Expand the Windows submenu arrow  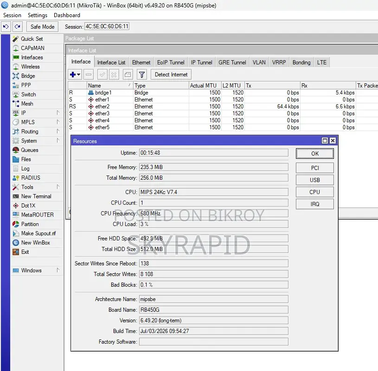pos(58,270)
